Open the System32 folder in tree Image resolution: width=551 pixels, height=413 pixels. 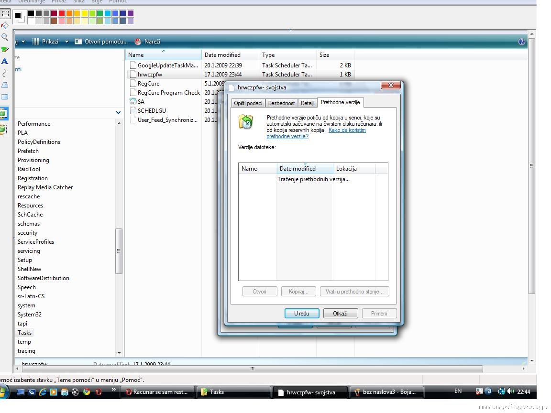(30, 315)
